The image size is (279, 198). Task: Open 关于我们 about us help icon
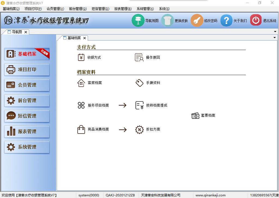(x=226, y=20)
